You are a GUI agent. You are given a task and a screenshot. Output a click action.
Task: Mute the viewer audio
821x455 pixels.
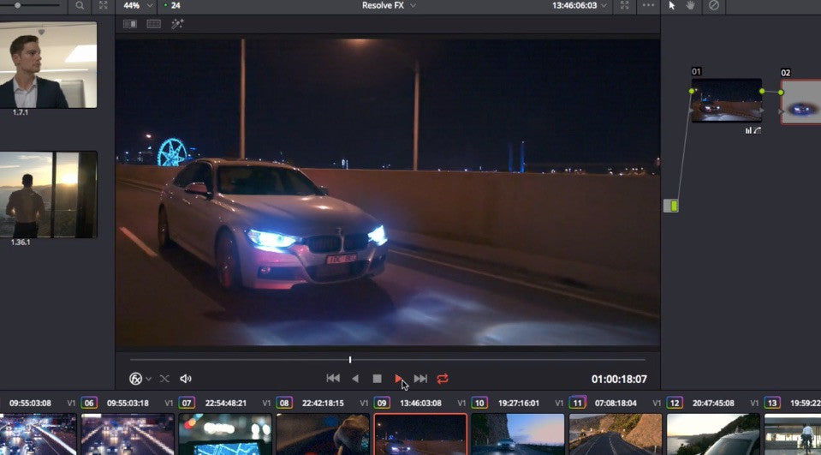point(186,379)
